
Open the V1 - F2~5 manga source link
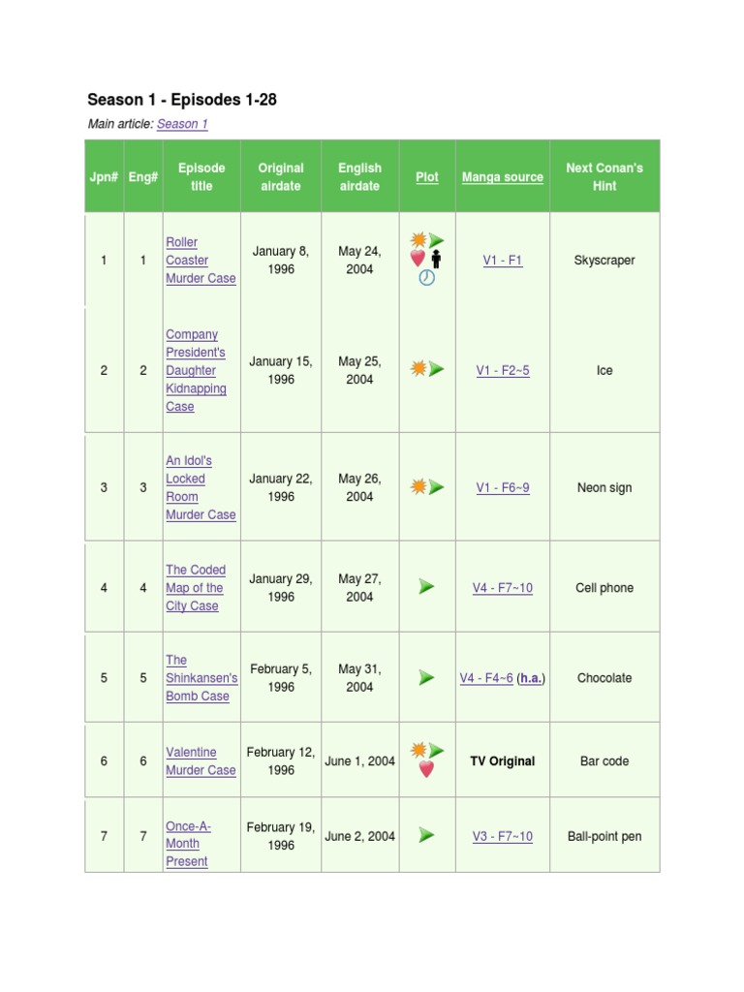[503, 370]
